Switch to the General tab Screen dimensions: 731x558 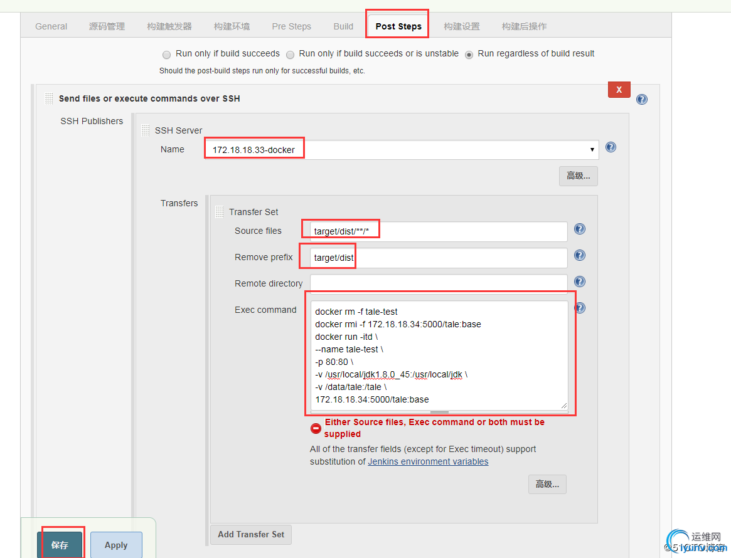tap(51, 26)
